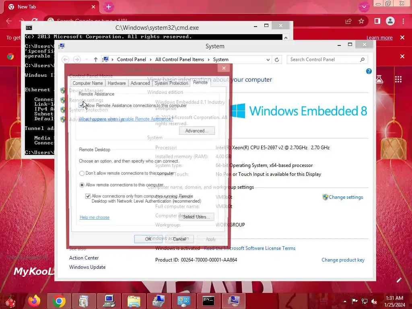
Task: Show hidden tray icons arrow
Action: (345, 301)
